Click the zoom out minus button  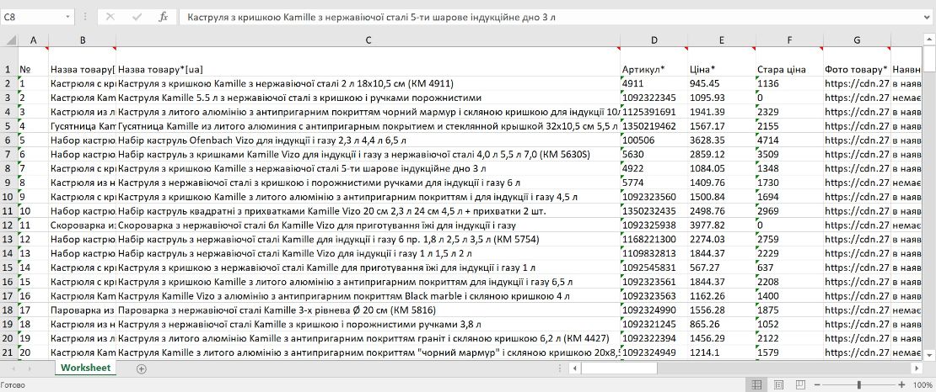[819, 385]
